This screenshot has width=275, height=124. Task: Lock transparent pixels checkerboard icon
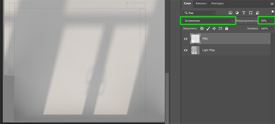coord(202,28)
